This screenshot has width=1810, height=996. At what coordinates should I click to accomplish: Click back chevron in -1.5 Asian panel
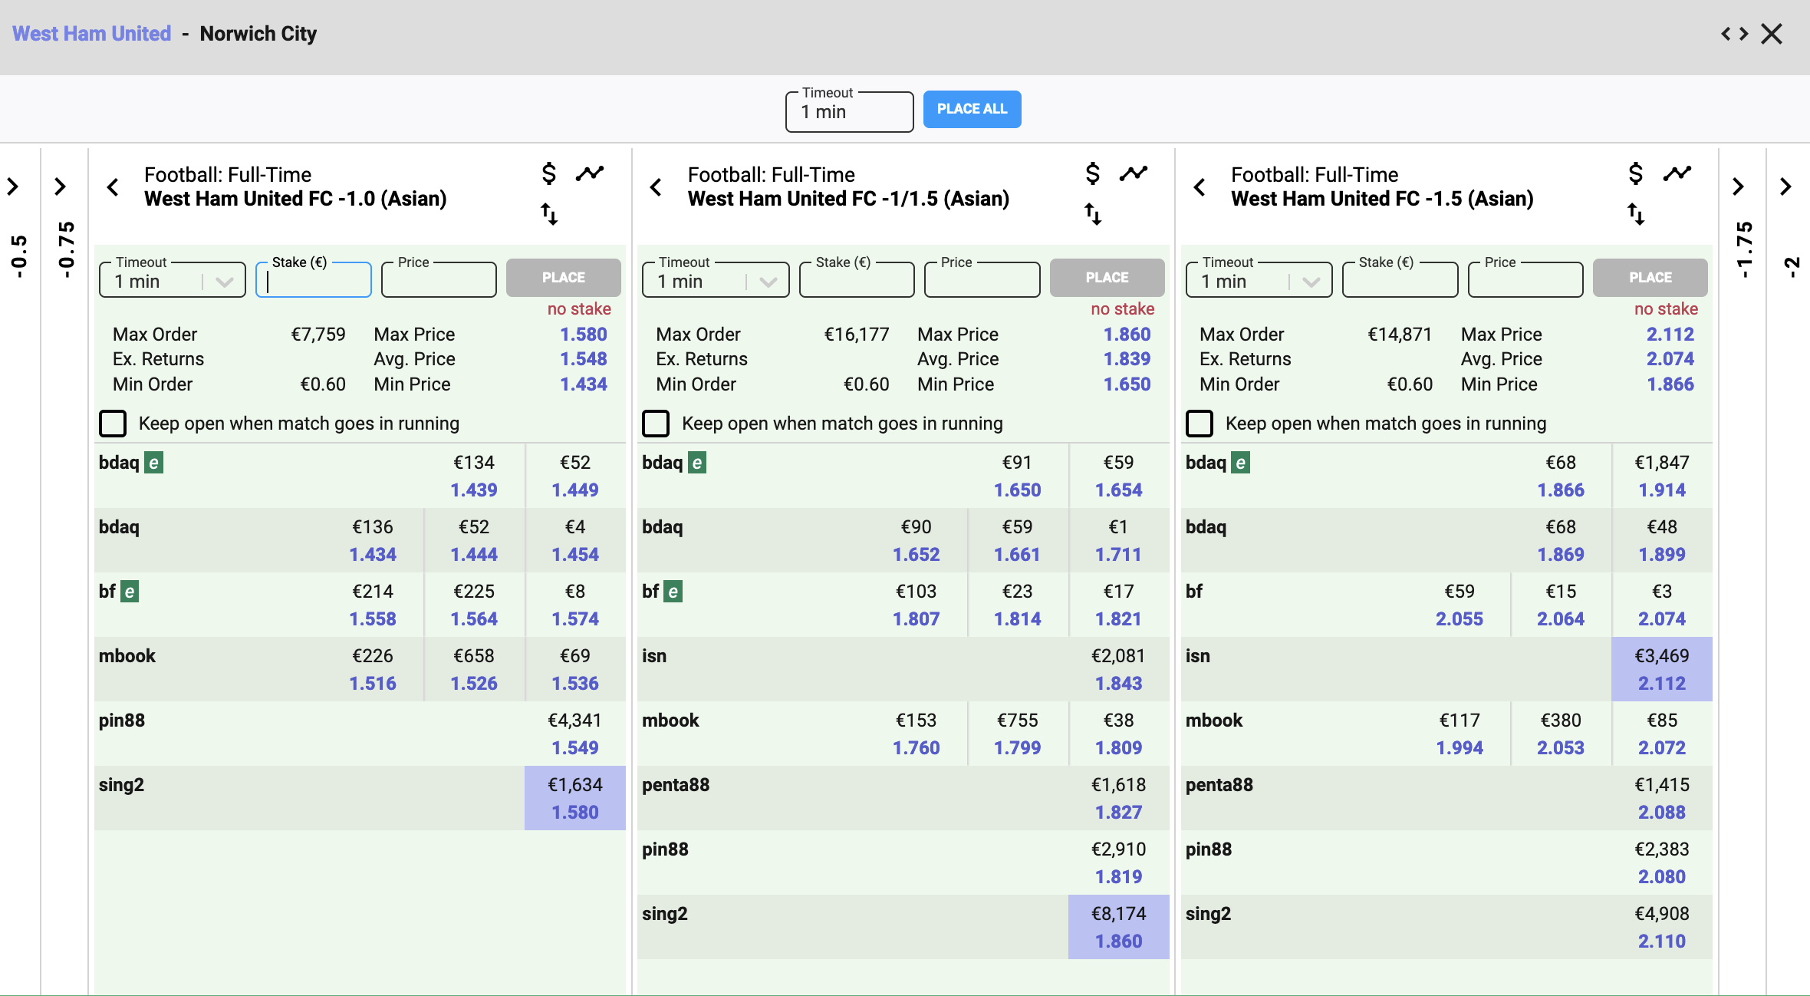pos(1200,187)
